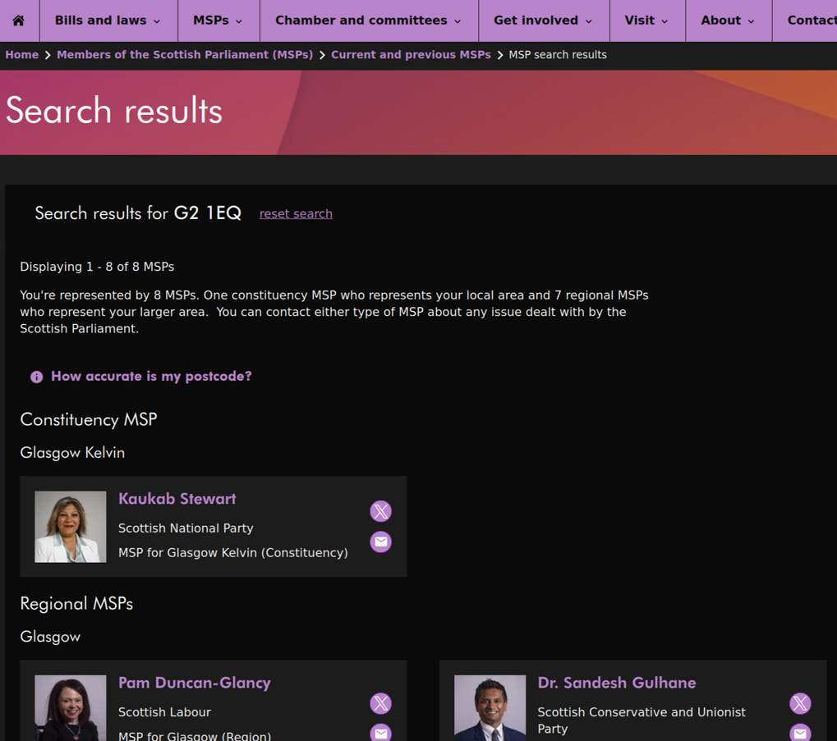837x741 pixels.
Task: Click Kaukab Stewart's portrait photo
Action: tap(71, 527)
